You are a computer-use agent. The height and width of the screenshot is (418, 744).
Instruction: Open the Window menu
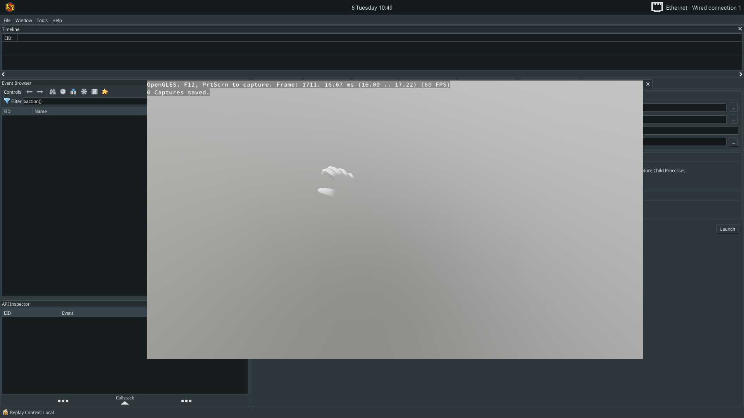tap(24, 21)
